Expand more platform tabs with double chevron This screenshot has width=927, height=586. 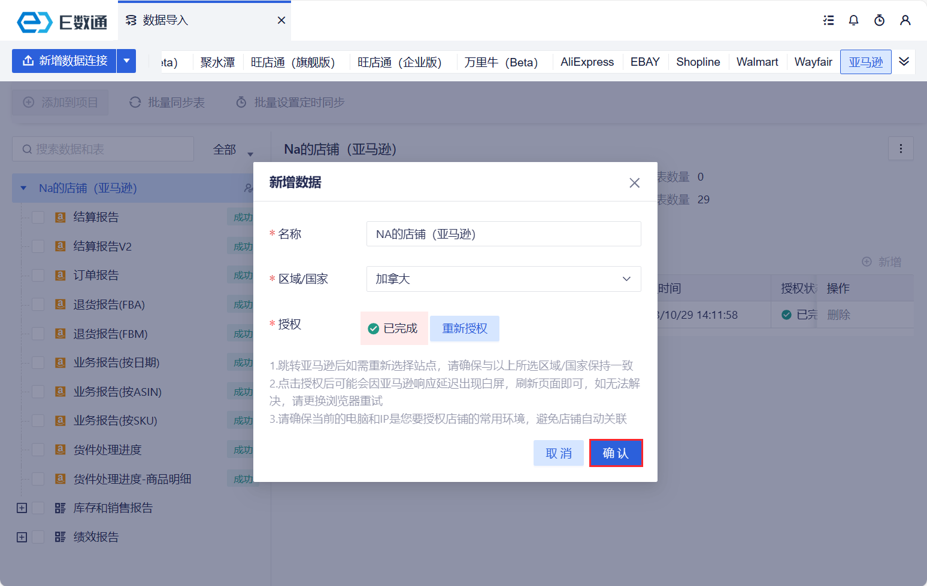pos(904,62)
